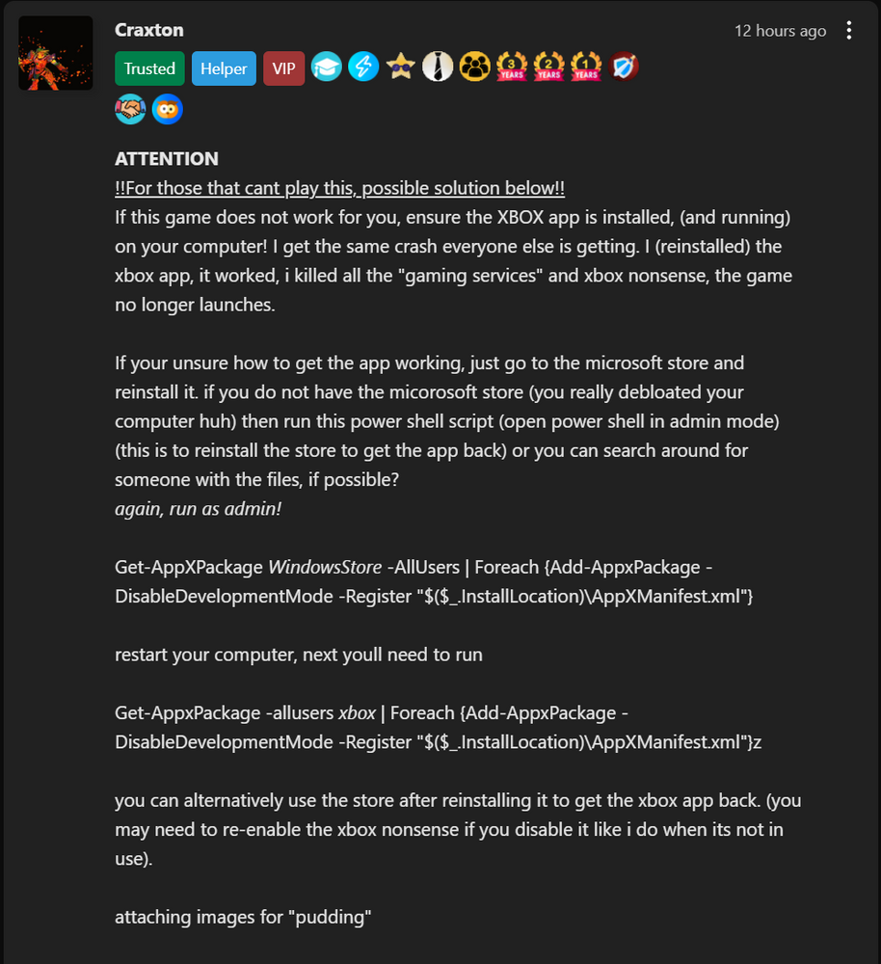Click Craxton's profile avatar

55,53
